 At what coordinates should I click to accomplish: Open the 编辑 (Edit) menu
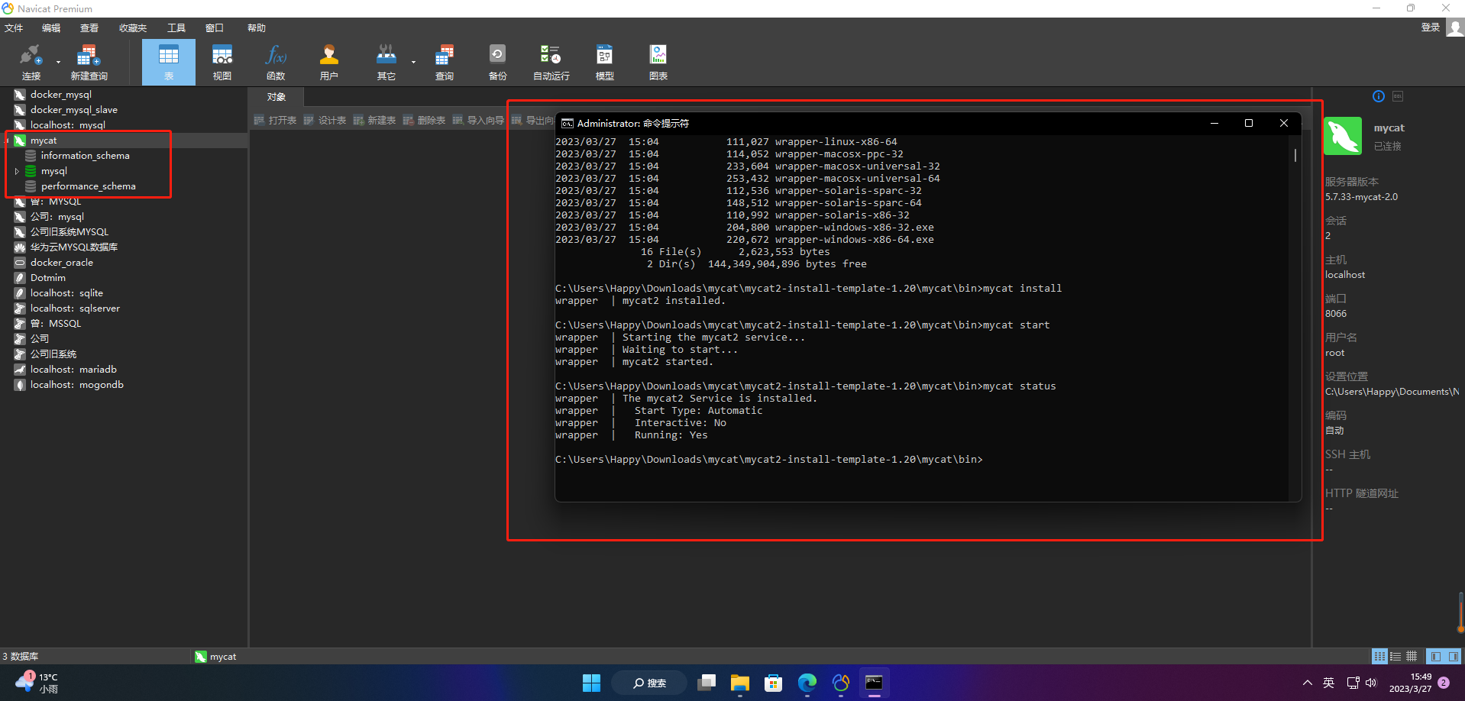pyautogui.click(x=51, y=28)
